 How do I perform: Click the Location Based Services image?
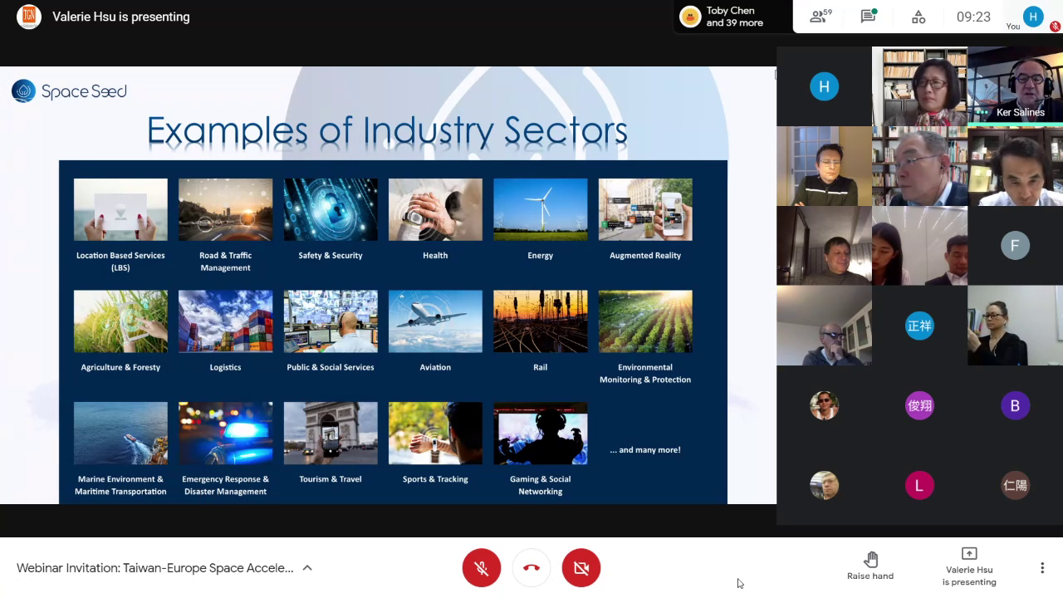120,209
